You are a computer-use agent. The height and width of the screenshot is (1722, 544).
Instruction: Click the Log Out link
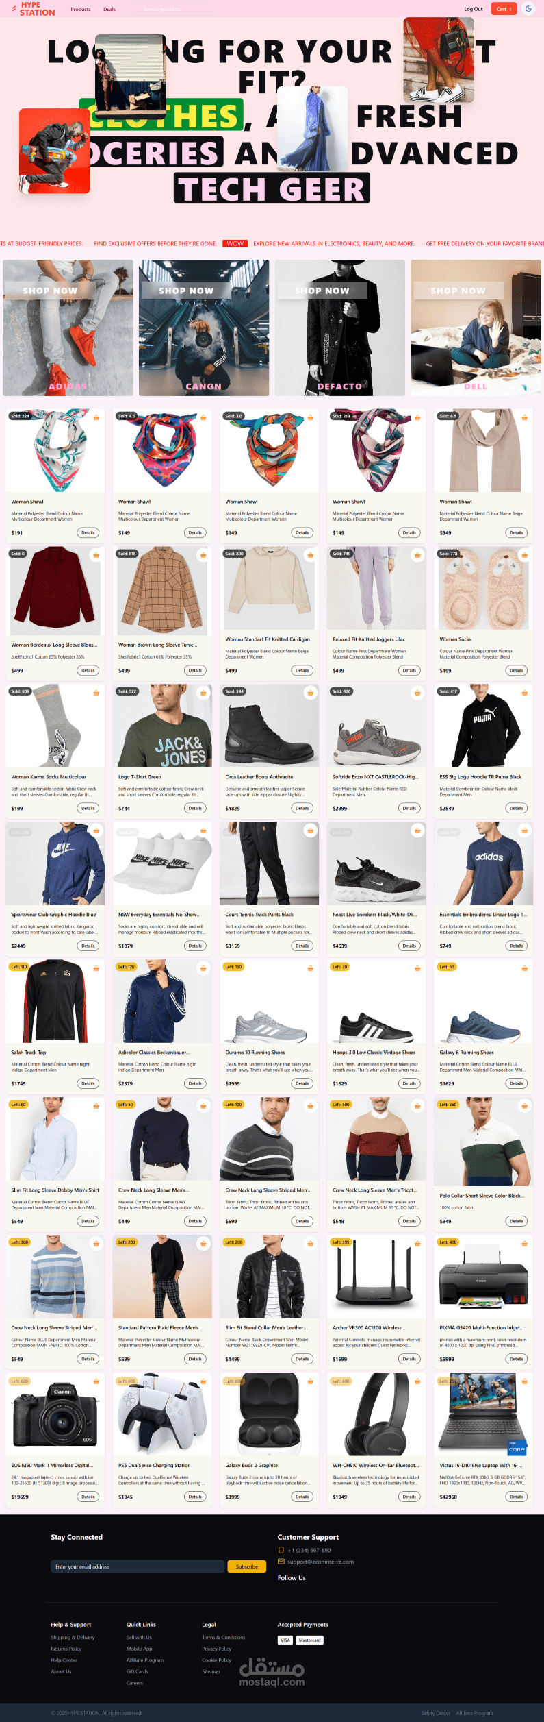pyautogui.click(x=474, y=9)
